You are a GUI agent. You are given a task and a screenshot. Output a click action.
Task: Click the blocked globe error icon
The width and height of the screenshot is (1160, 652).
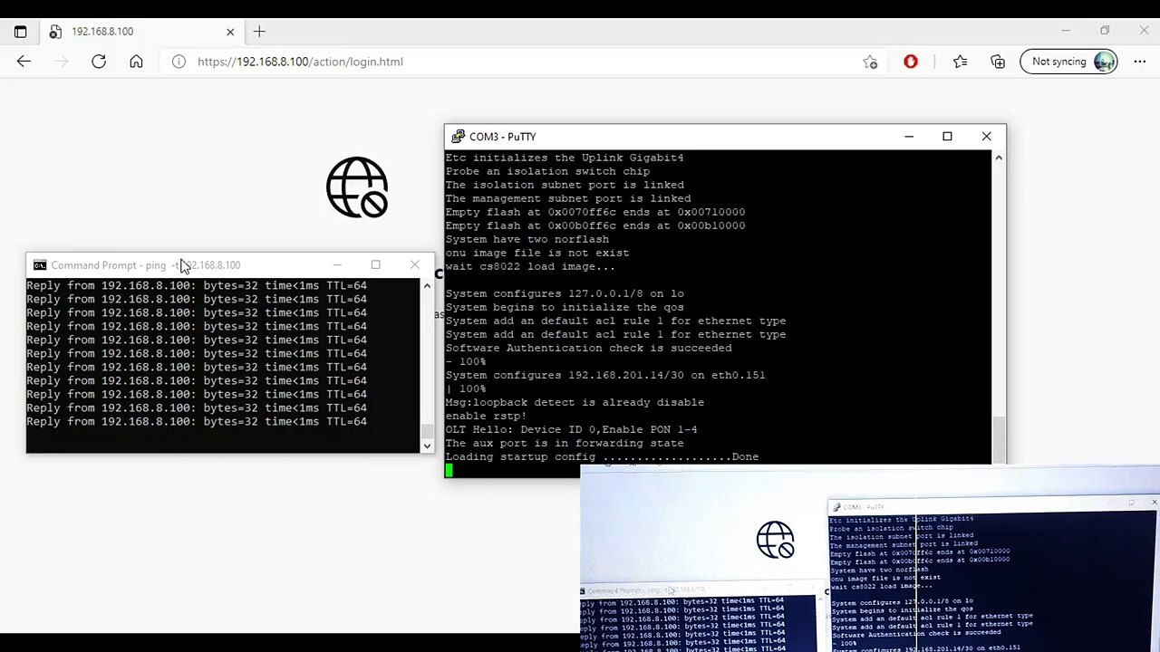point(357,187)
